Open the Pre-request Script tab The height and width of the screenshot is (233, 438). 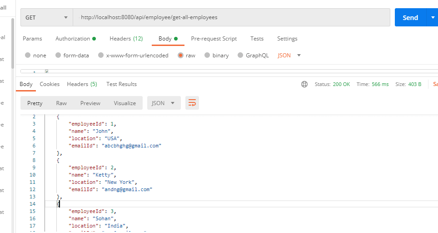(214, 39)
